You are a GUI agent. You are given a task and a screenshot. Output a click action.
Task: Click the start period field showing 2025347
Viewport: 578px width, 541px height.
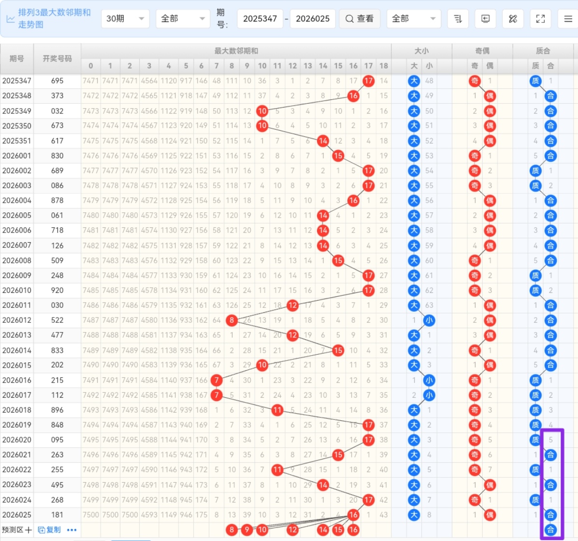pyautogui.click(x=260, y=19)
